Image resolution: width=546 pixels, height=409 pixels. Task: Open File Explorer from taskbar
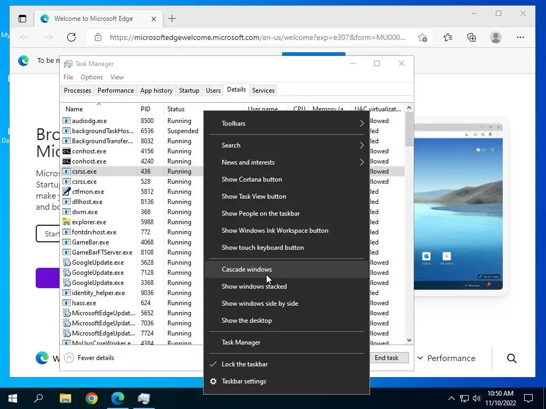[x=65, y=398]
